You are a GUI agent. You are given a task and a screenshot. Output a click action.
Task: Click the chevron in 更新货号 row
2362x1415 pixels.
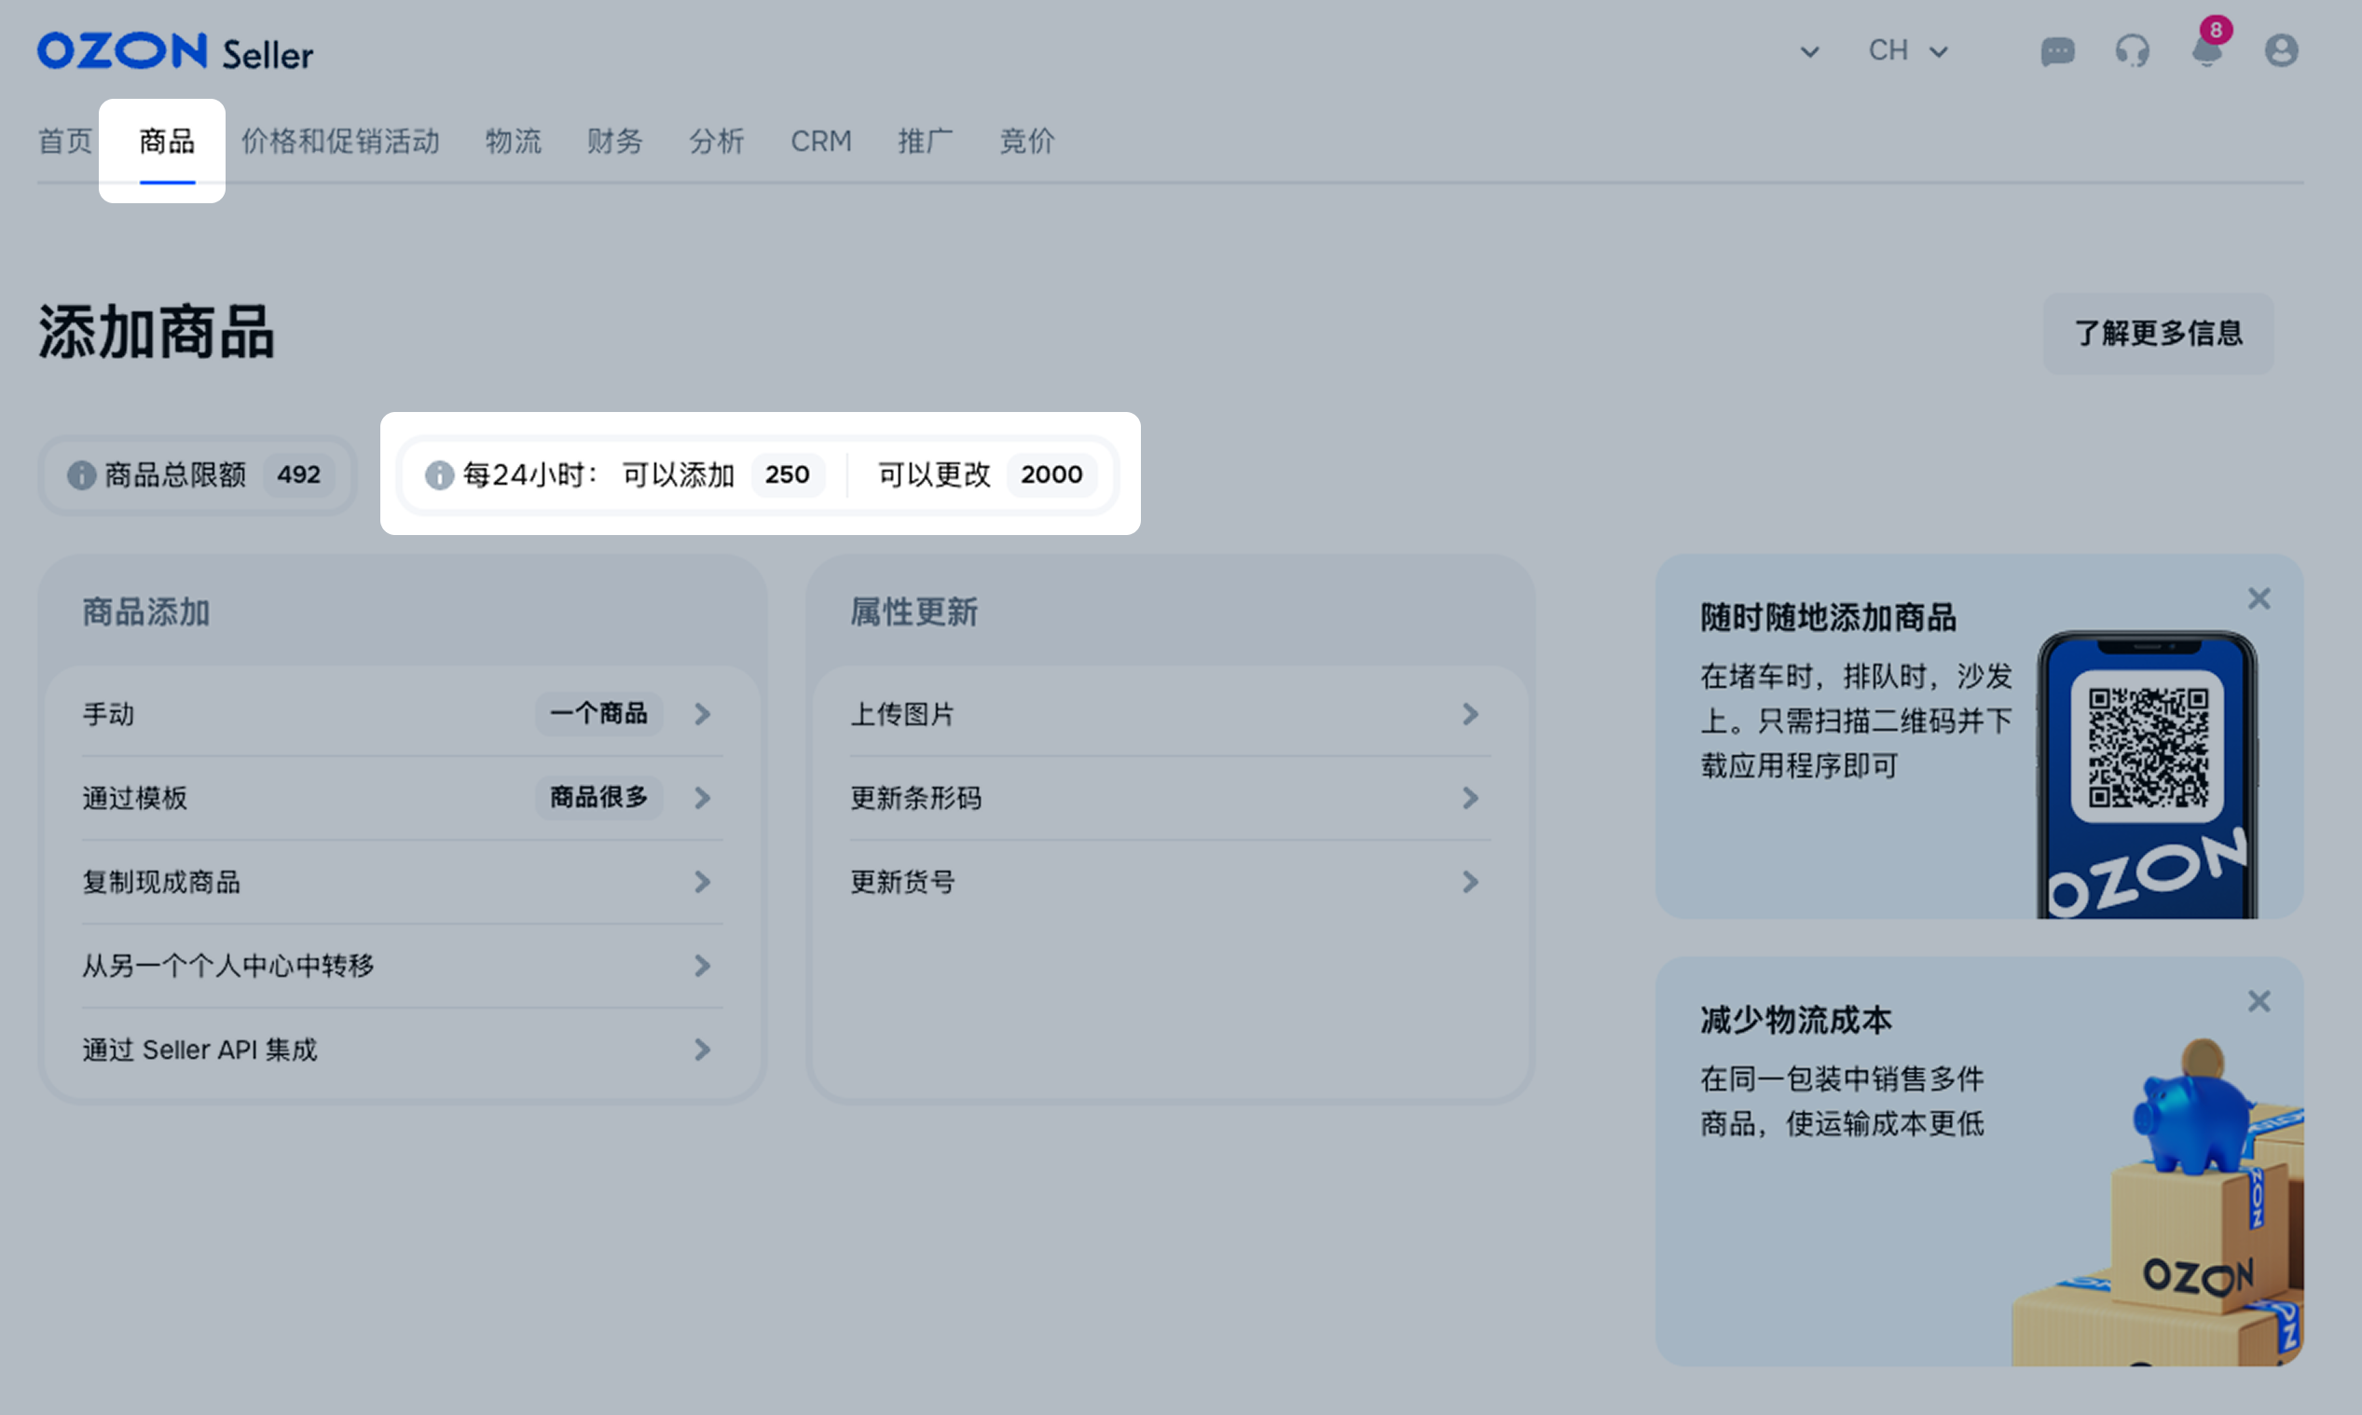click(1471, 882)
